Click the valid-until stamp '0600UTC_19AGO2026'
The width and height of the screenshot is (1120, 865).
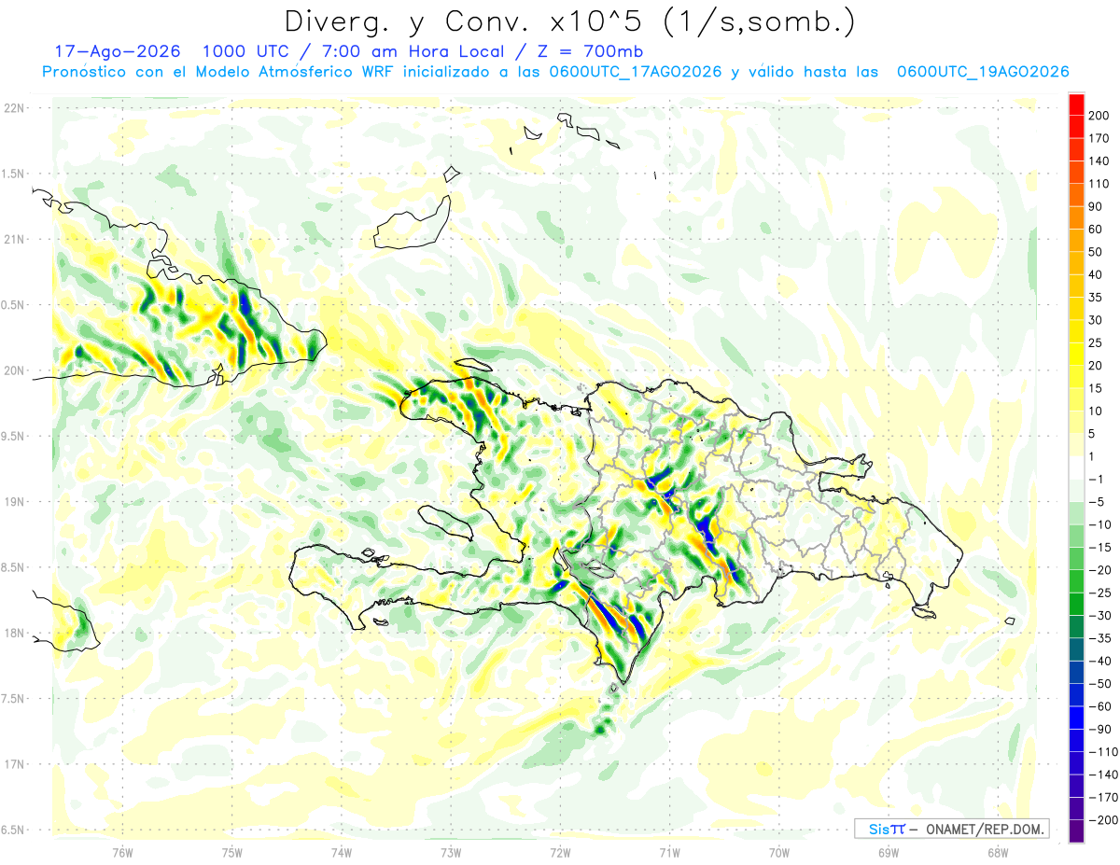pyautogui.click(x=983, y=72)
